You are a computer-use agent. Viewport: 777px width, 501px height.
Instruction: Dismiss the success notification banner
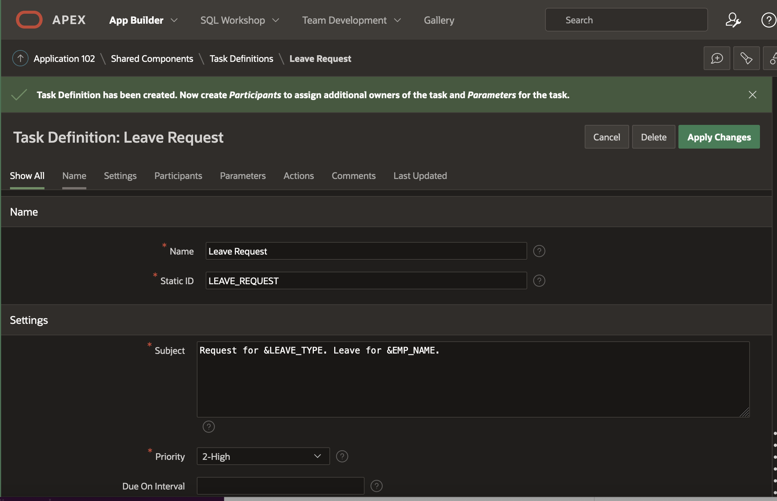pyautogui.click(x=752, y=95)
